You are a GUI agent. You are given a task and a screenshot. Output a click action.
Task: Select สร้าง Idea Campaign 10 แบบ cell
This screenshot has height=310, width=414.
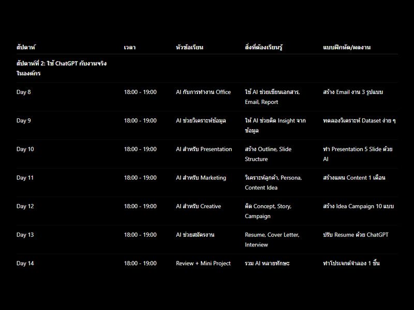(x=358, y=206)
